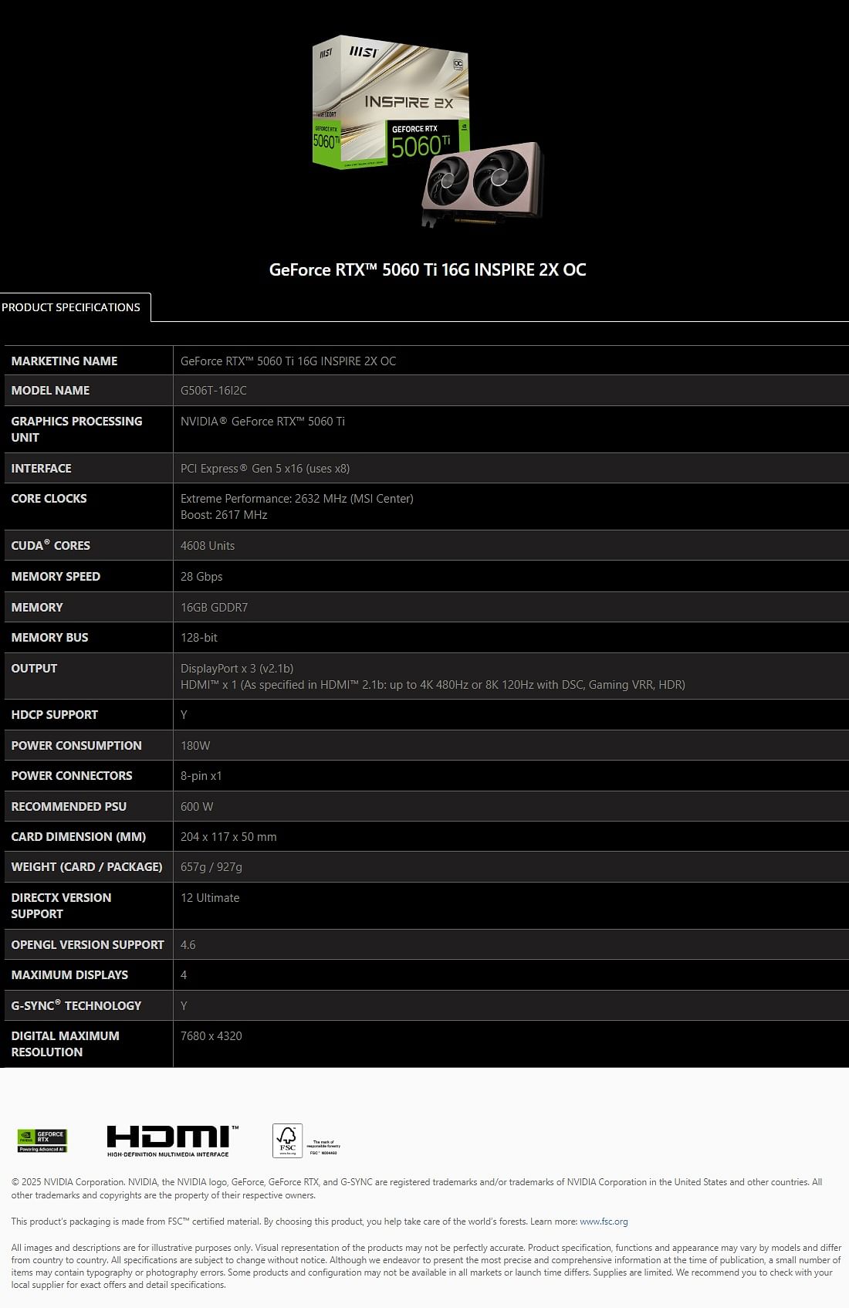
Task: Click the 'All images and descriptions' disclaimer paragraph
Action: (x=426, y=1266)
